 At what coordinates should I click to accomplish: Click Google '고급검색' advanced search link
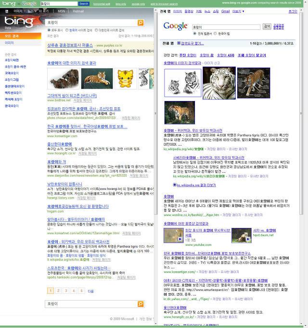pos(279,25)
